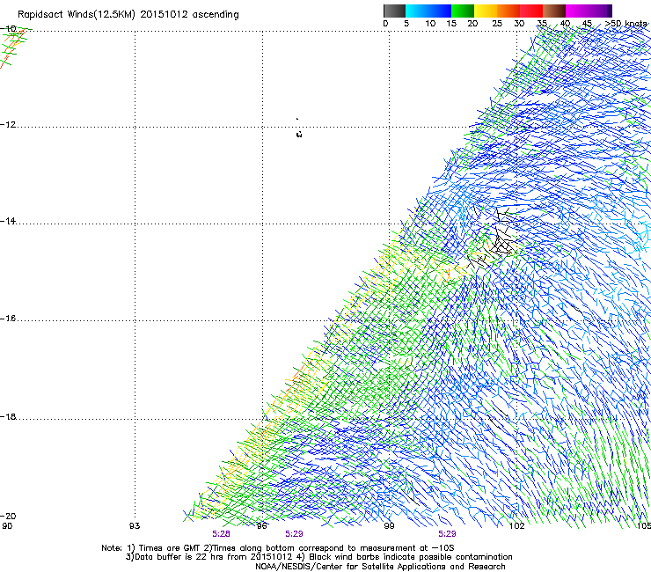Click the yellow 20-25 knots color swatch
Image resolution: width=651 pixels, height=572 pixels.
(x=486, y=11)
